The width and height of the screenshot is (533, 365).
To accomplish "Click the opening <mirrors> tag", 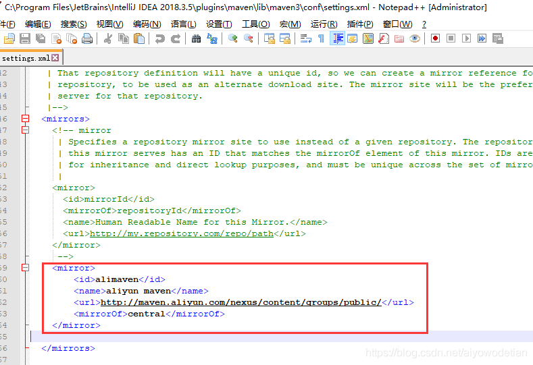I will pyautogui.click(x=66, y=119).
